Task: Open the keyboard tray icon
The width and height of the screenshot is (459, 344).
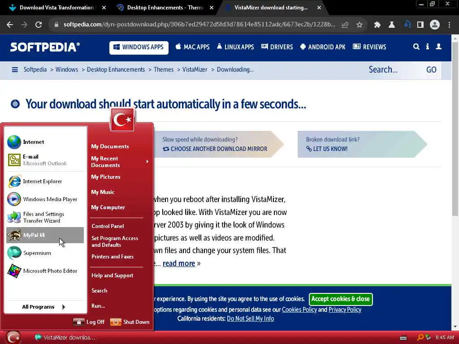Action: pos(403,338)
